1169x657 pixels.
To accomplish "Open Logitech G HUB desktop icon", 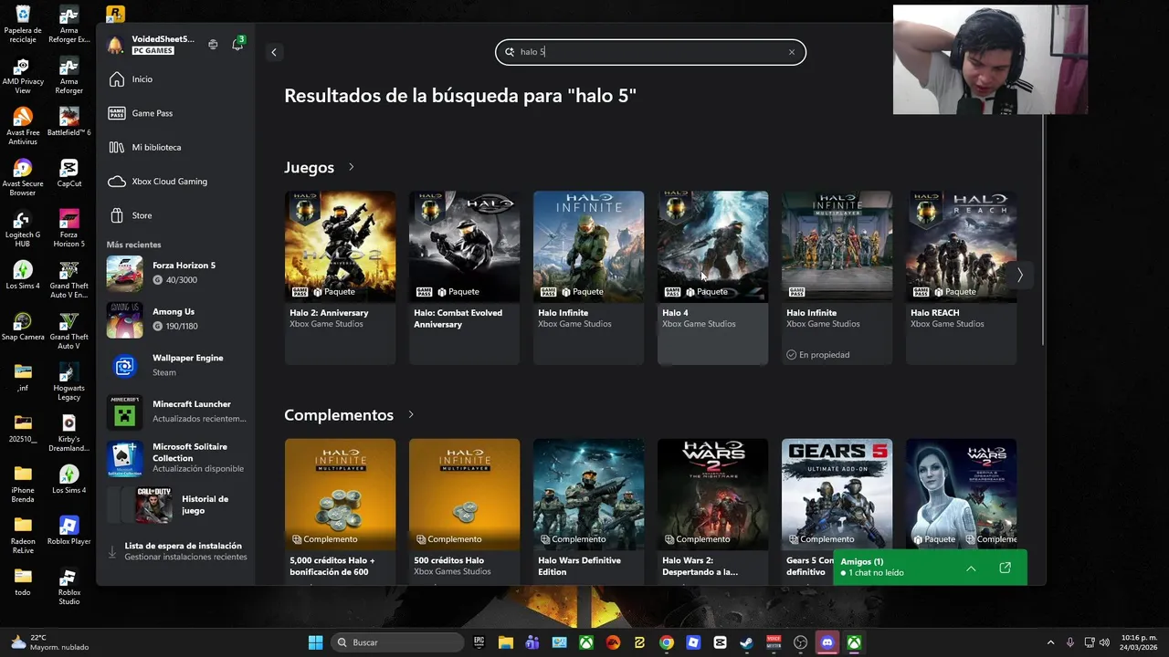I will pos(23,229).
